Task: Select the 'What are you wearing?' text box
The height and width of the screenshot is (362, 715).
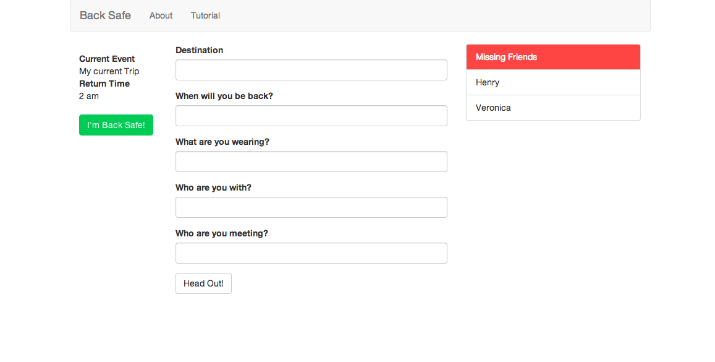Action: point(311,162)
